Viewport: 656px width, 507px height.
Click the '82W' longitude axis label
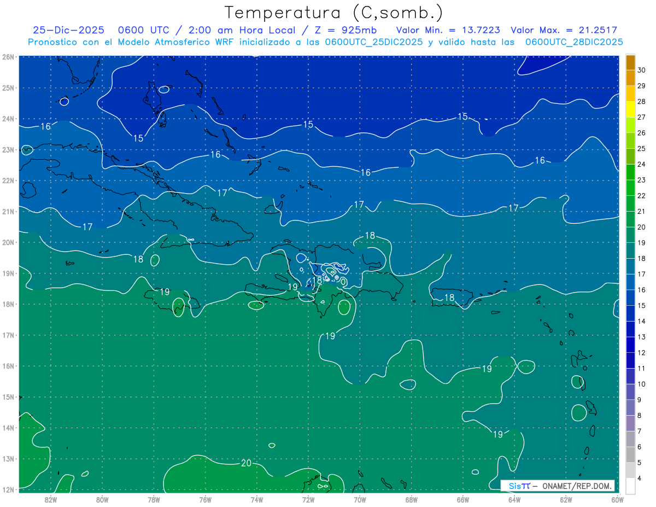(x=51, y=499)
